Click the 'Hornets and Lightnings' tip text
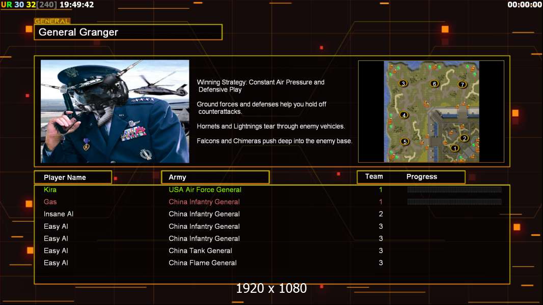Image resolution: width=543 pixels, height=305 pixels. pyautogui.click(x=271, y=126)
